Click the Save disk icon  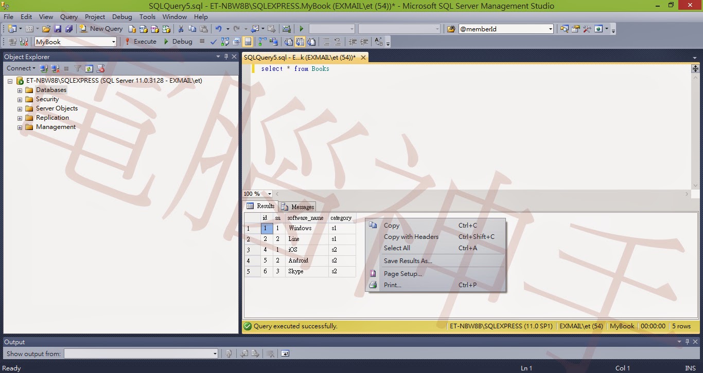(58, 29)
